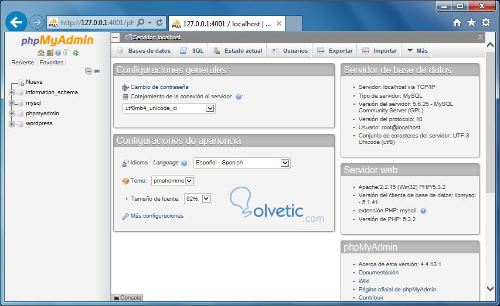Click the hide navigation panel arrow beside Servidor
The image size is (500, 306).
click(115, 37)
